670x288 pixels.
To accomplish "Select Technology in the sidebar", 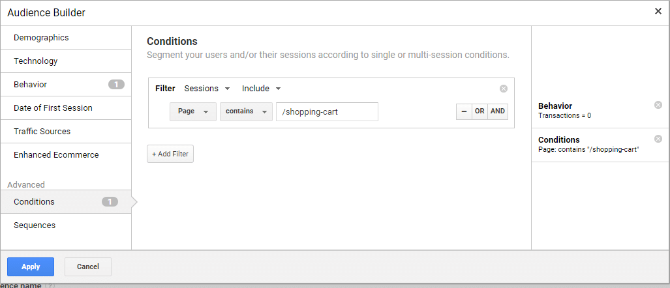I will click(36, 61).
